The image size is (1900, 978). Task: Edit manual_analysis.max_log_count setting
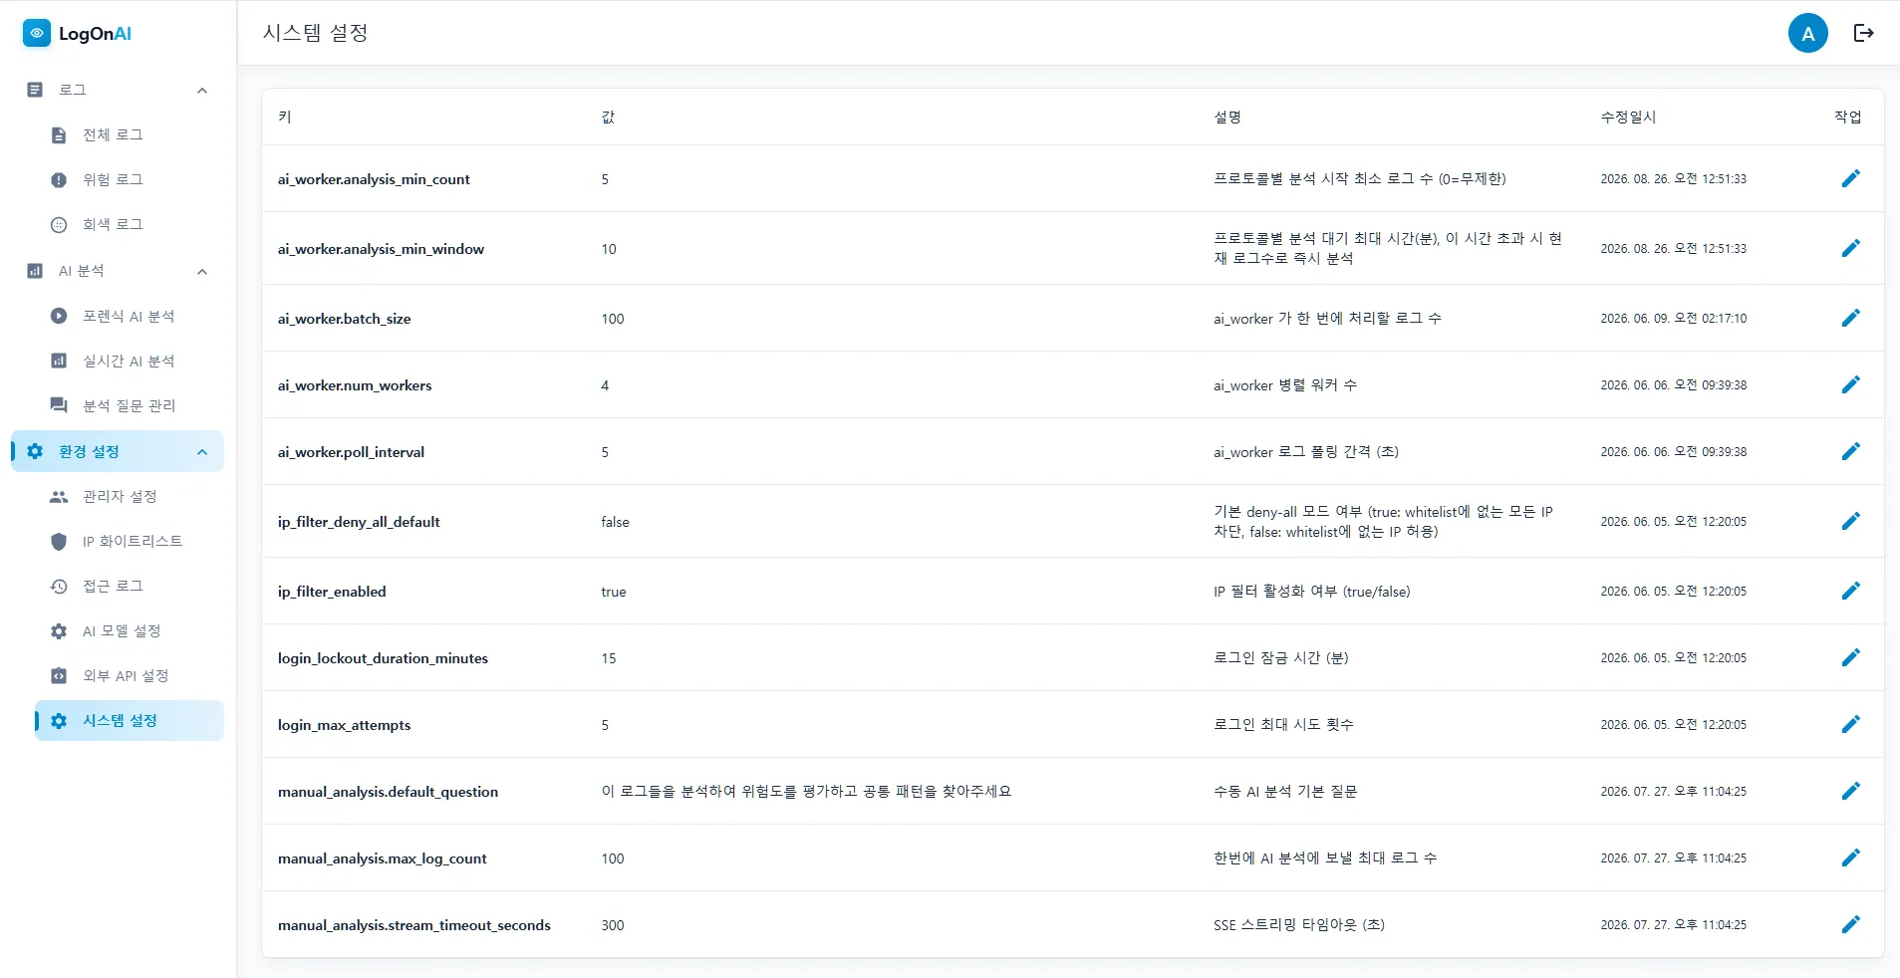click(x=1850, y=857)
